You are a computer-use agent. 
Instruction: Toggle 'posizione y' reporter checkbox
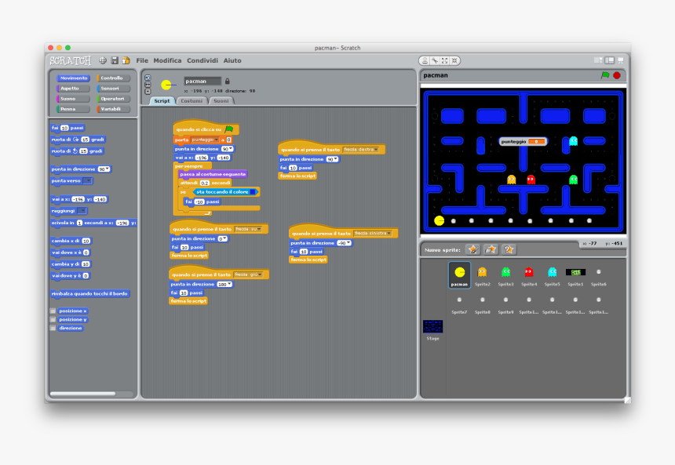click(x=53, y=319)
